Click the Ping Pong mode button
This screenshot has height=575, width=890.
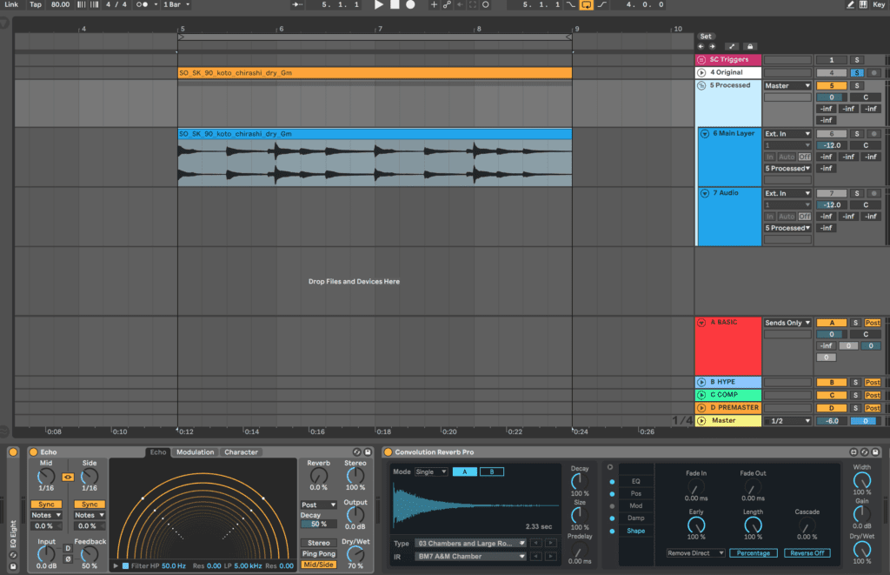[x=318, y=553]
